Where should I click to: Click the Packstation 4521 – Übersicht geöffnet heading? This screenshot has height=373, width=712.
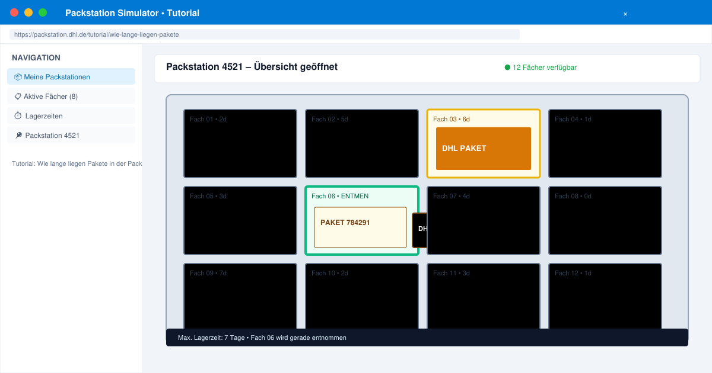point(252,67)
